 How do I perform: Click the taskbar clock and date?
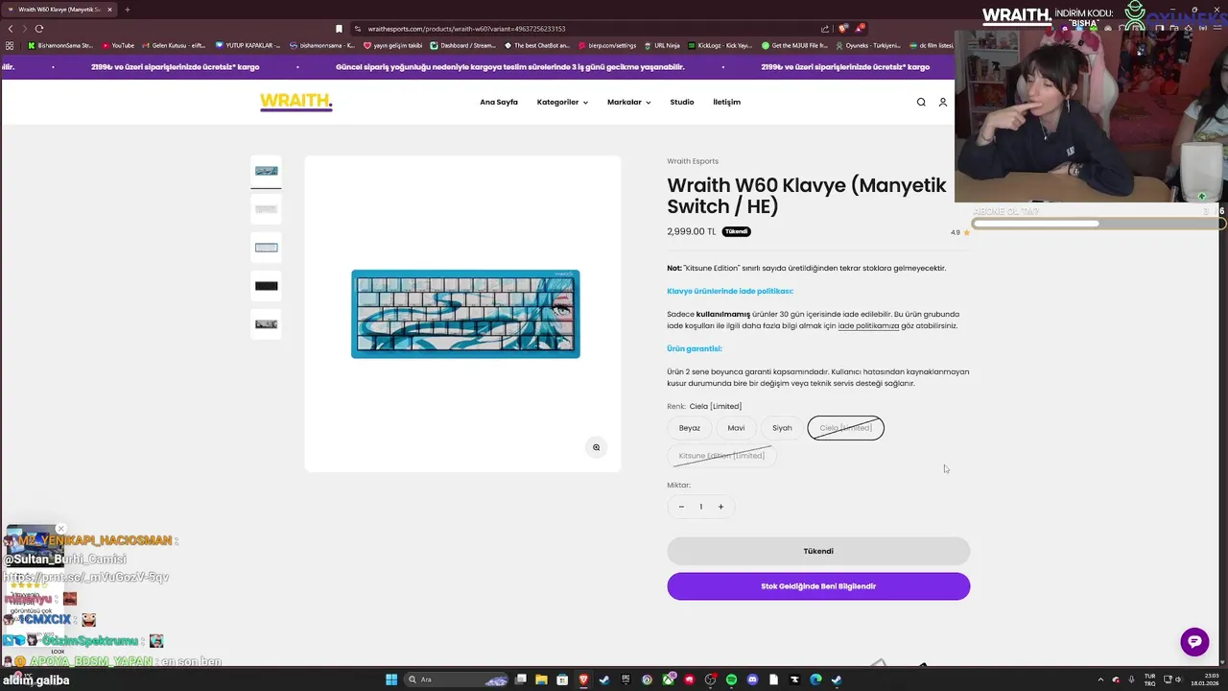click(1203, 679)
